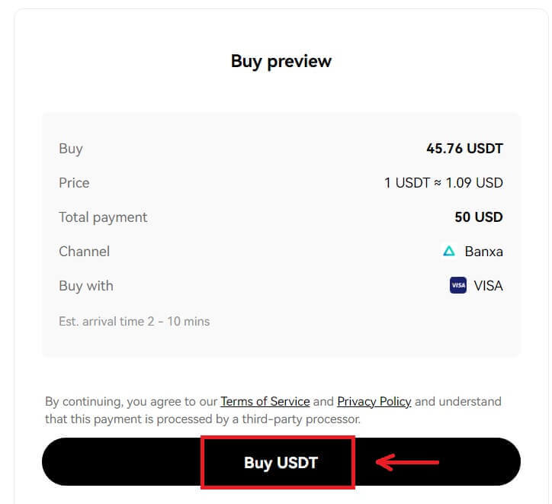The height and width of the screenshot is (504, 552).
Task: Click the Channel row label
Action: pyautogui.click(x=84, y=252)
